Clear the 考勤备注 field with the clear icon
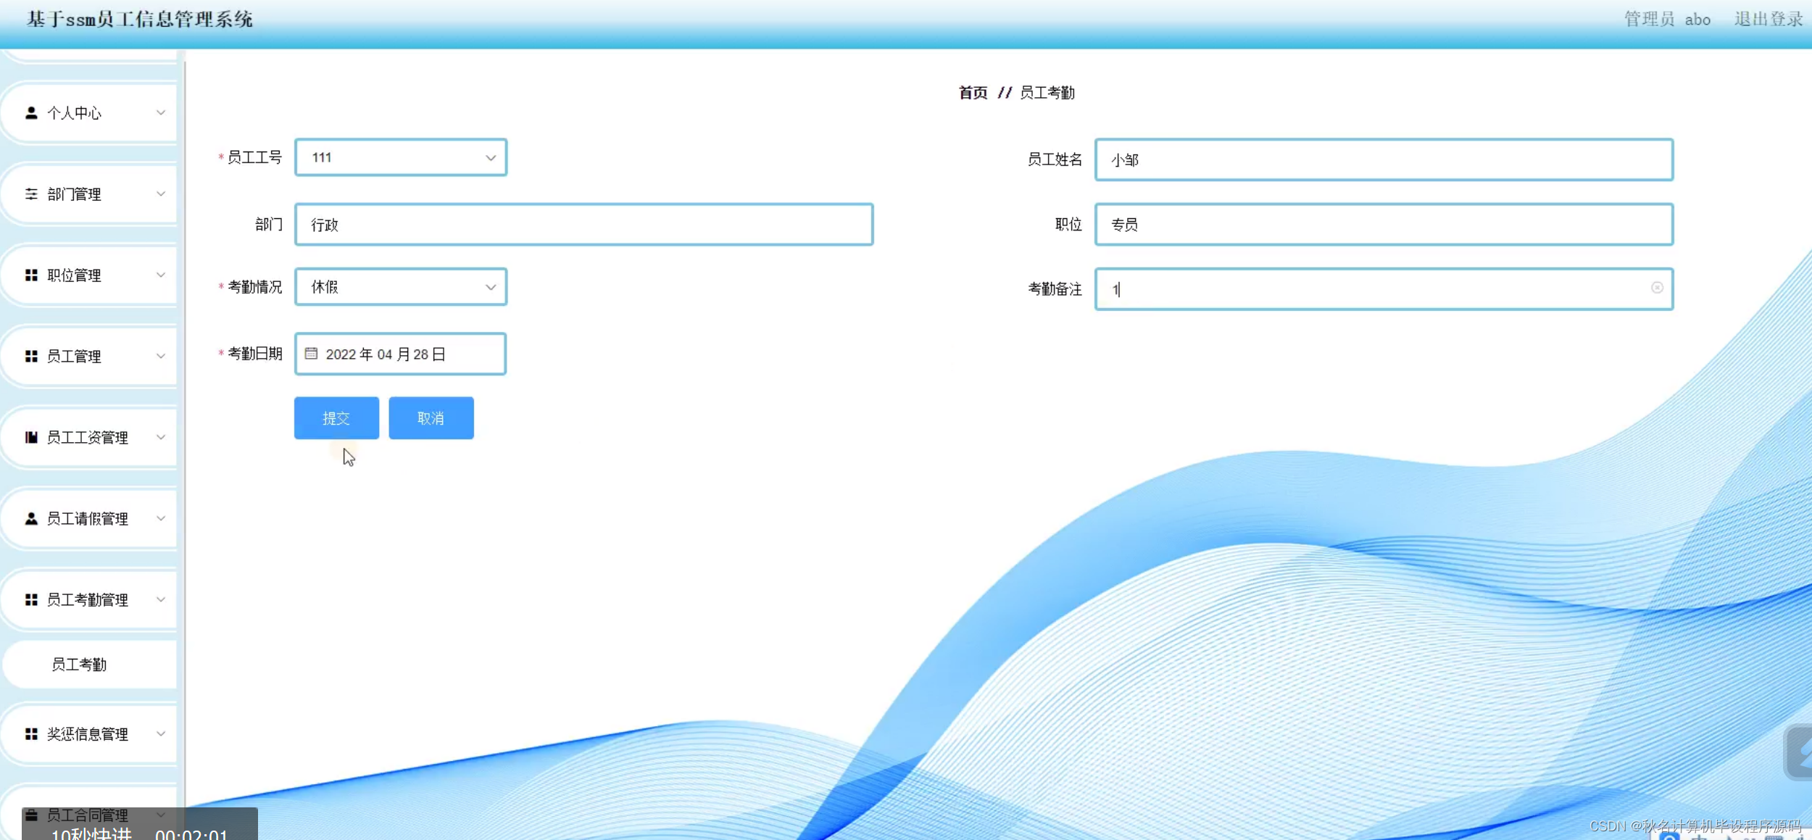Viewport: 1812px width, 840px height. (x=1657, y=288)
